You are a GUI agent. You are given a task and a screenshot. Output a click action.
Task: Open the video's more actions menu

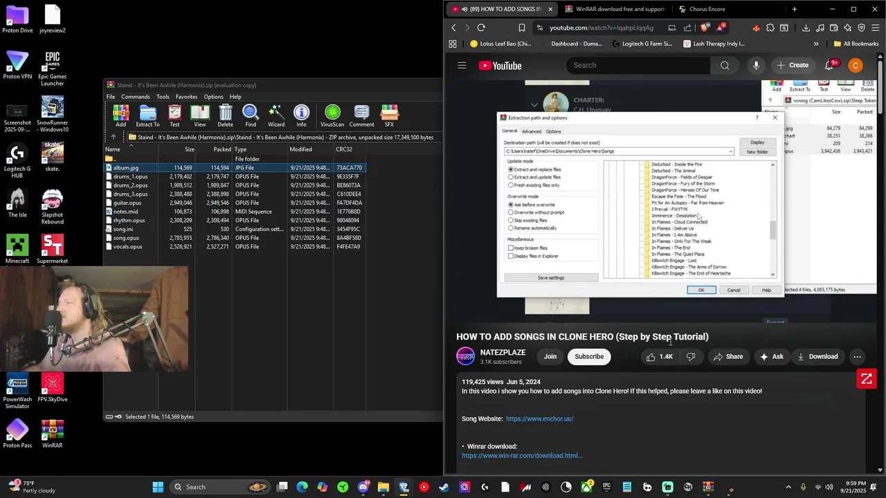coord(857,357)
